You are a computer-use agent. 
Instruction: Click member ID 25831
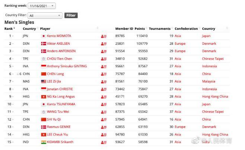point(120,44)
